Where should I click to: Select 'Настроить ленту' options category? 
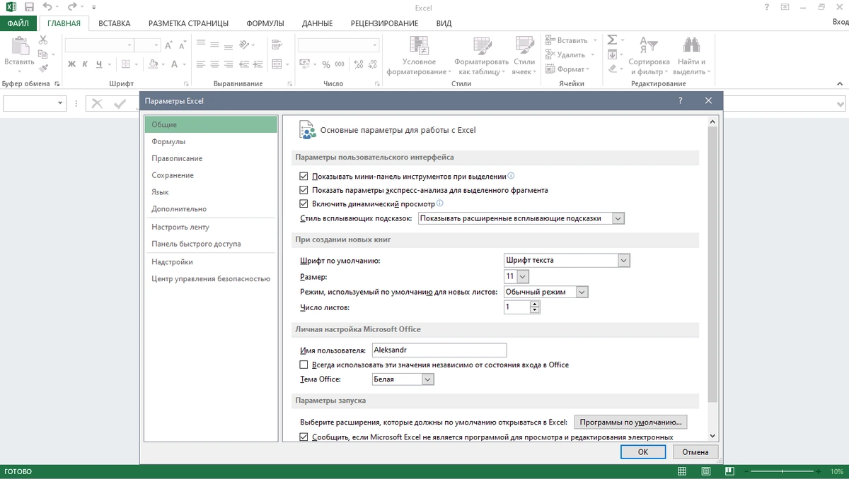point(211,227)
